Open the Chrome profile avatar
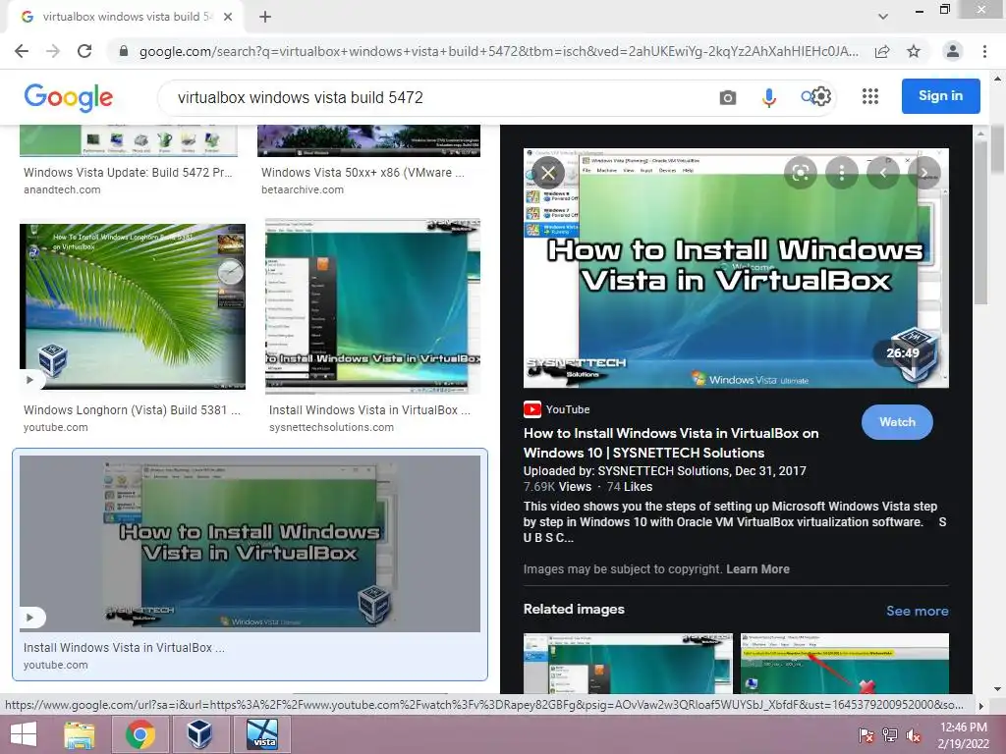Viewport: 1006px width, 754px height. point(953,51)
